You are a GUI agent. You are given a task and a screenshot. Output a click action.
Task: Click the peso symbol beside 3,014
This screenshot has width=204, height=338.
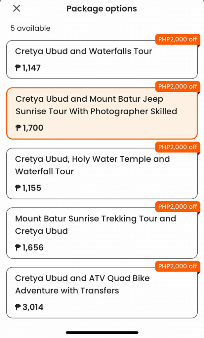pos(18,307)
